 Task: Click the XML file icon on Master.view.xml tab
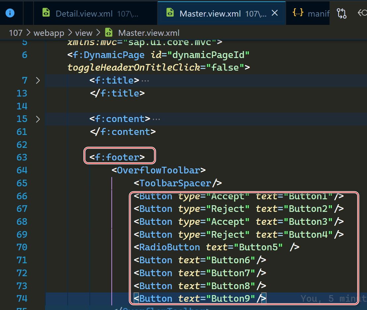click(x=170, y=13)
